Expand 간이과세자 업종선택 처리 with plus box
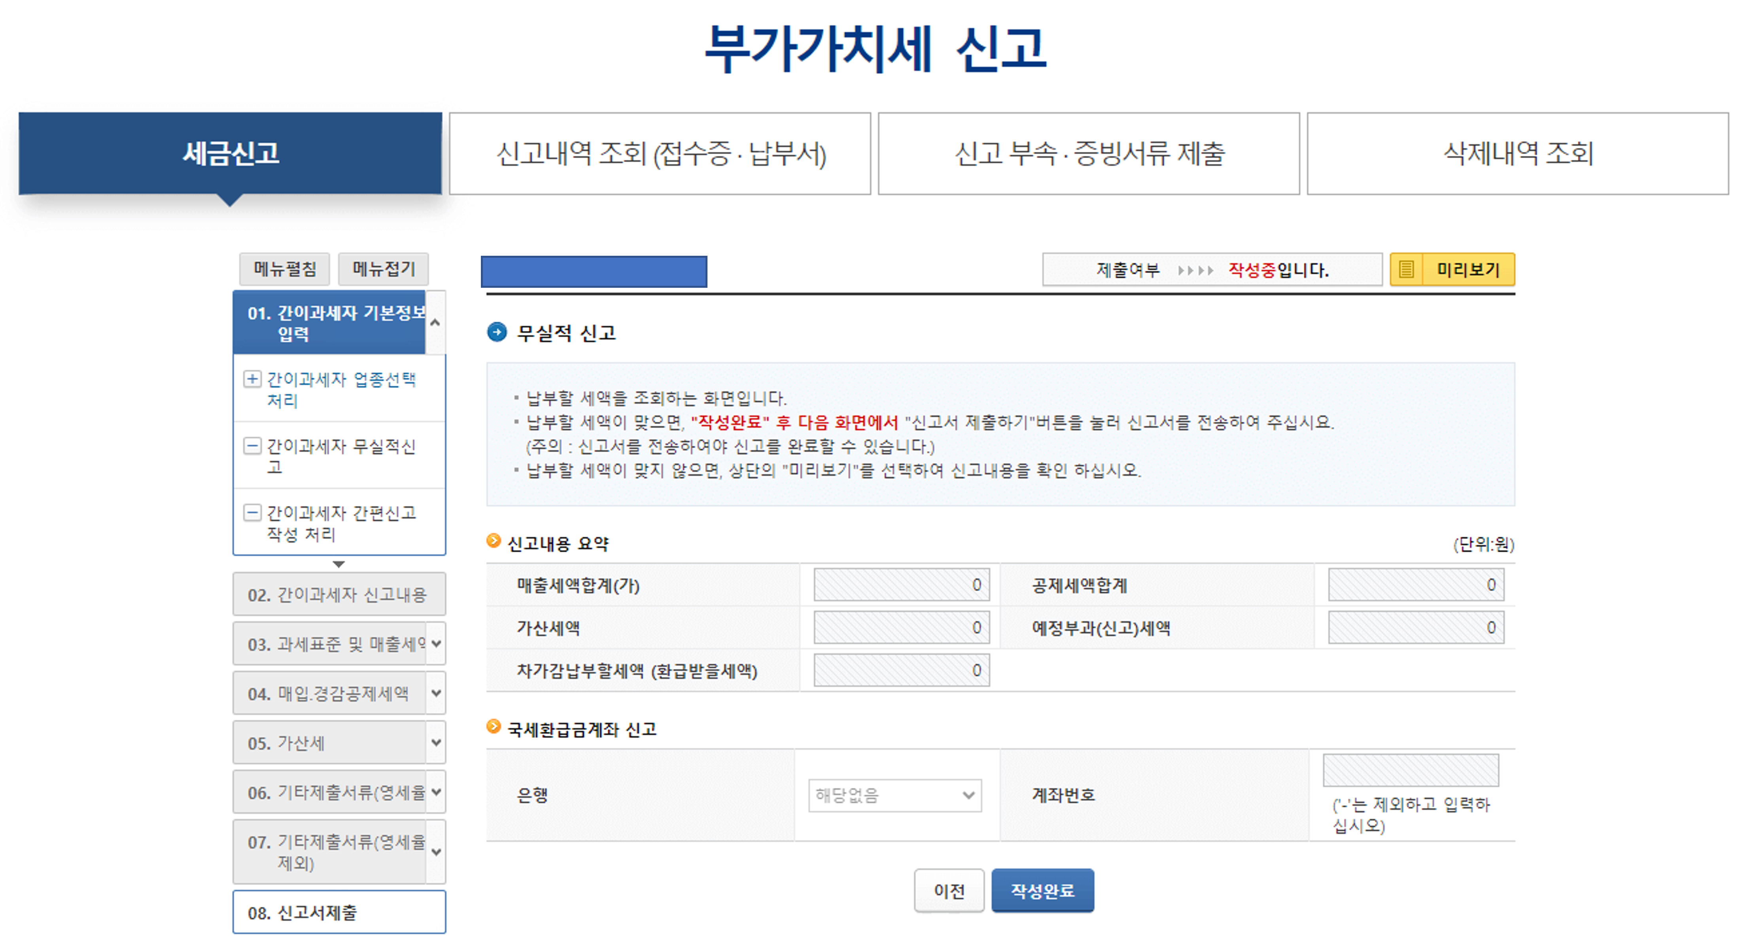Screen dimensions: 1740x942 click(x=253, y=379)
